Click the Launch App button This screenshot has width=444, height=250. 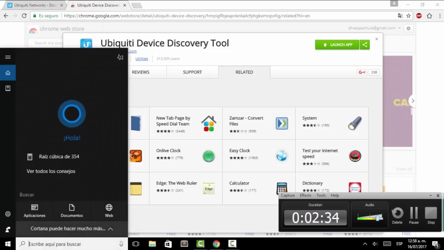tap(337, 45)
